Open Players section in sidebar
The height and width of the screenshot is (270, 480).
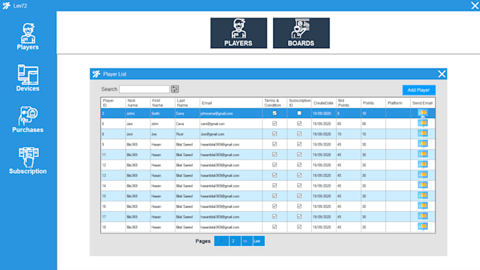[x=28, y=37]
